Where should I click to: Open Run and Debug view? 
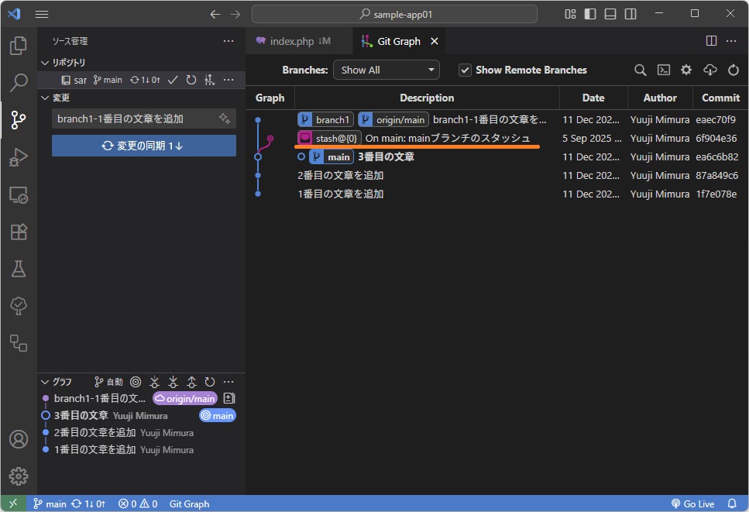(x=18, y=156)
